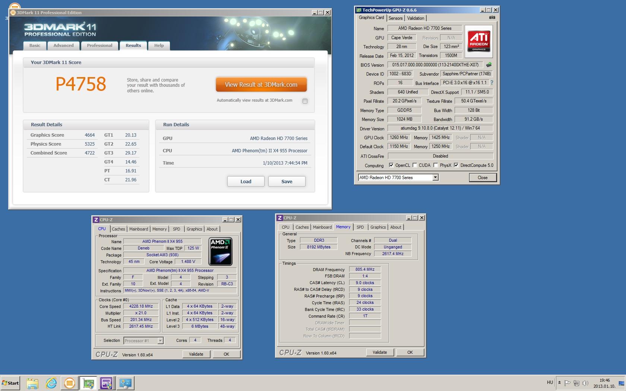626x391 pixels.
Task: Toggle the PhysX checkbox in GPU-Z
Action: point(436,165)
